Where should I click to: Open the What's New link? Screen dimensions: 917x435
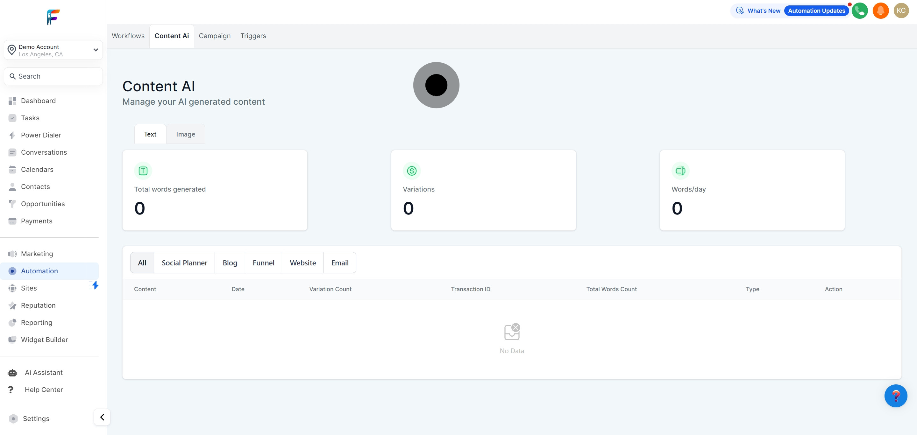tap(764, 11)
